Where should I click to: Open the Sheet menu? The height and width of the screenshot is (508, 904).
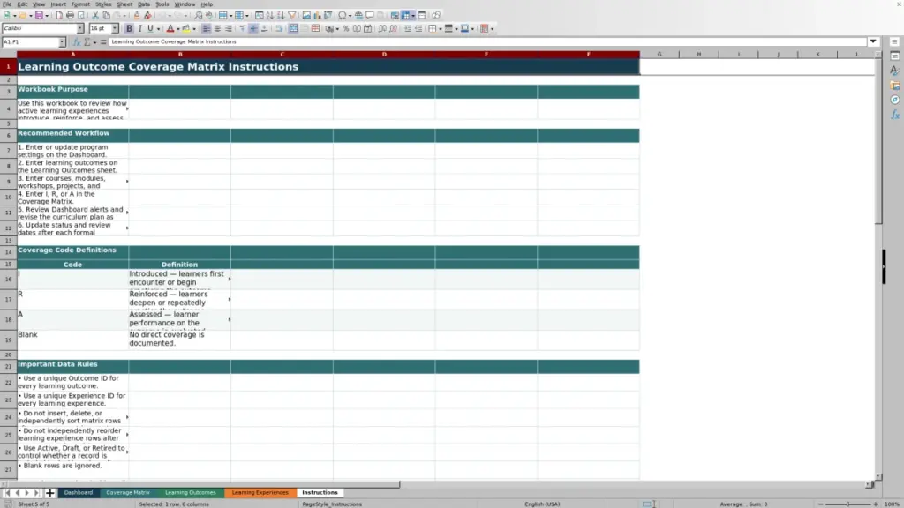point(124,4)
